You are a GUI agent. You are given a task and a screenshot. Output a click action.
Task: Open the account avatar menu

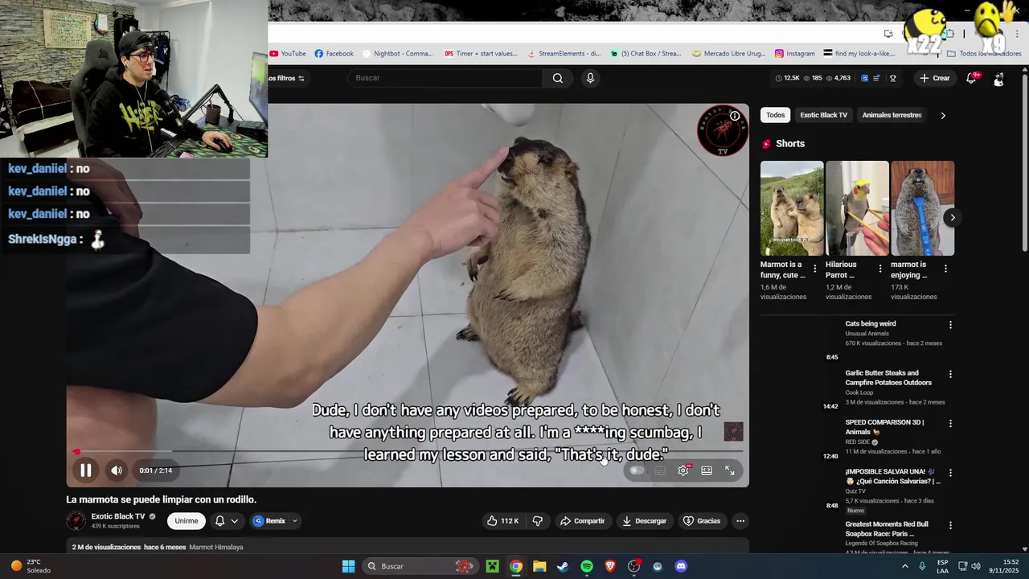point(998,79)
